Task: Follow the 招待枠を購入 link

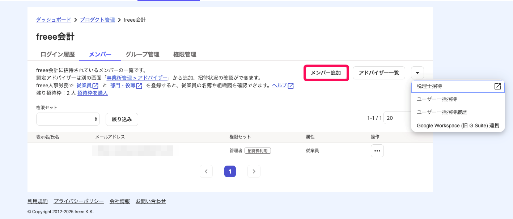Action: point(93,93)
